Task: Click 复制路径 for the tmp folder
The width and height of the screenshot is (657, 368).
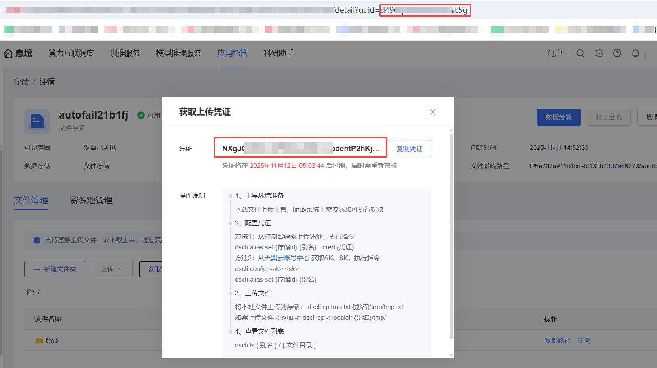Action: (x=558, y=341)
